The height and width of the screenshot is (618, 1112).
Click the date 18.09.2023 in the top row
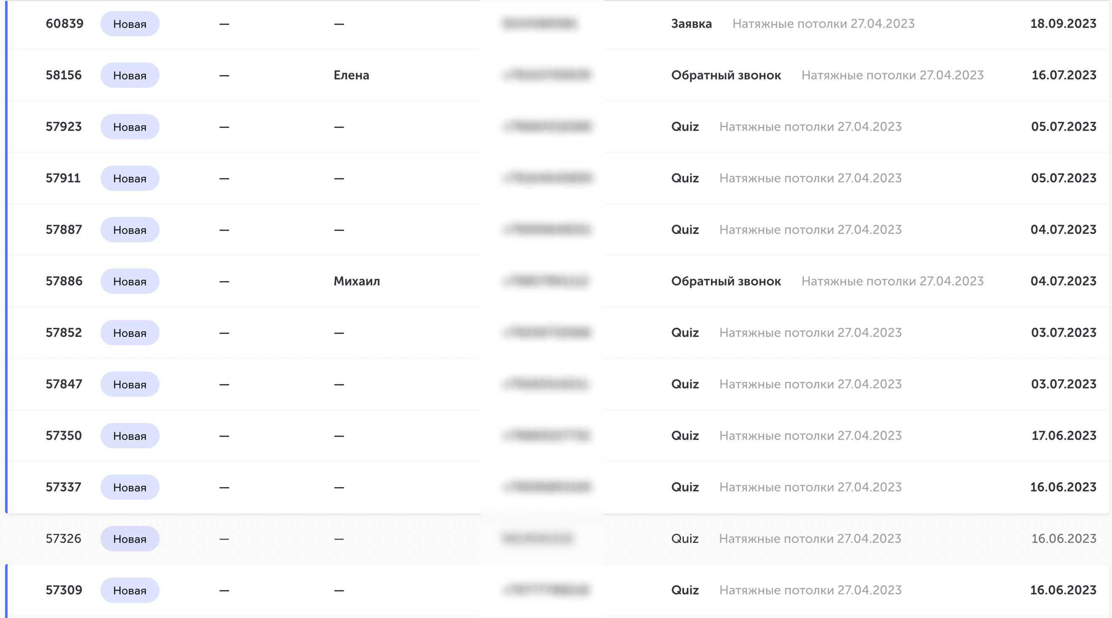pyautogui.click(x=1063, y=24)
